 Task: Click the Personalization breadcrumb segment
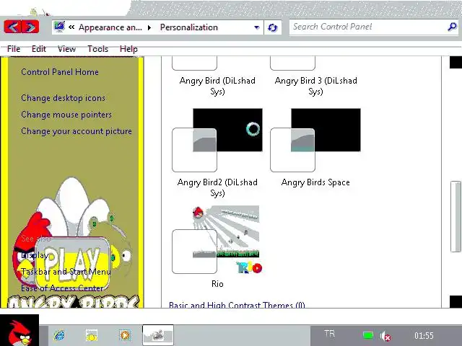(x=189, y=27)
